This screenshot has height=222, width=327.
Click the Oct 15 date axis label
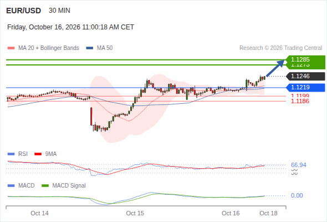click(135, 214)
